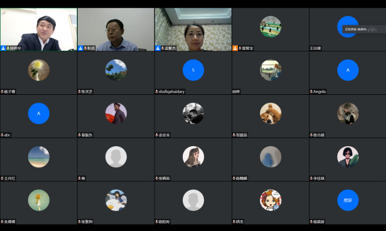This screenshot has width=386, height=231.
Task: Click the blue 星辞 avatar circle
Action: coord(348,200)
